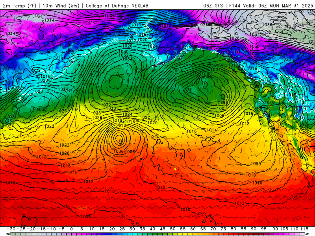
Task: Click the 85 degree legend label
Action: pyautogui.click(x=243, y=229)
